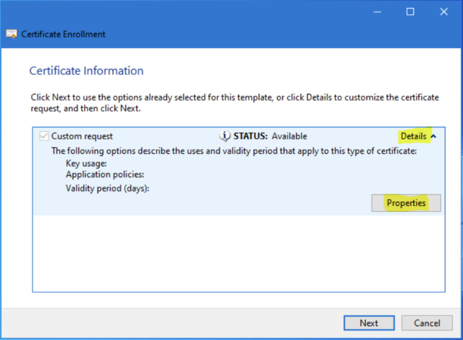Image resolution: width=463 pixels, height=340 pixels.
Task: Click the Application policies label
Action: pos(105,175)
